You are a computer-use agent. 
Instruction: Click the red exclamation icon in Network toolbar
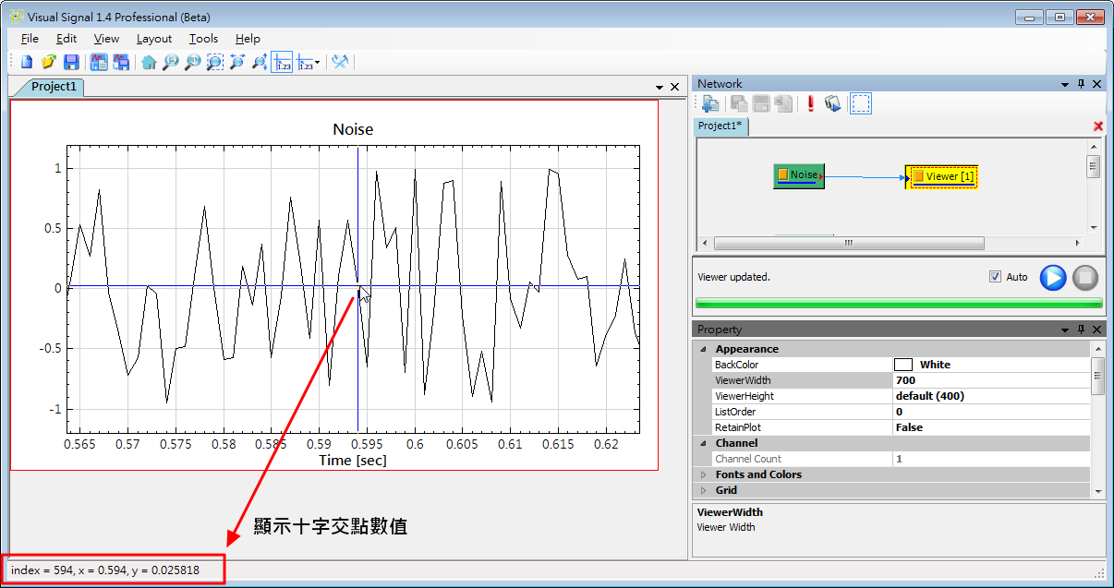point(810,103)
